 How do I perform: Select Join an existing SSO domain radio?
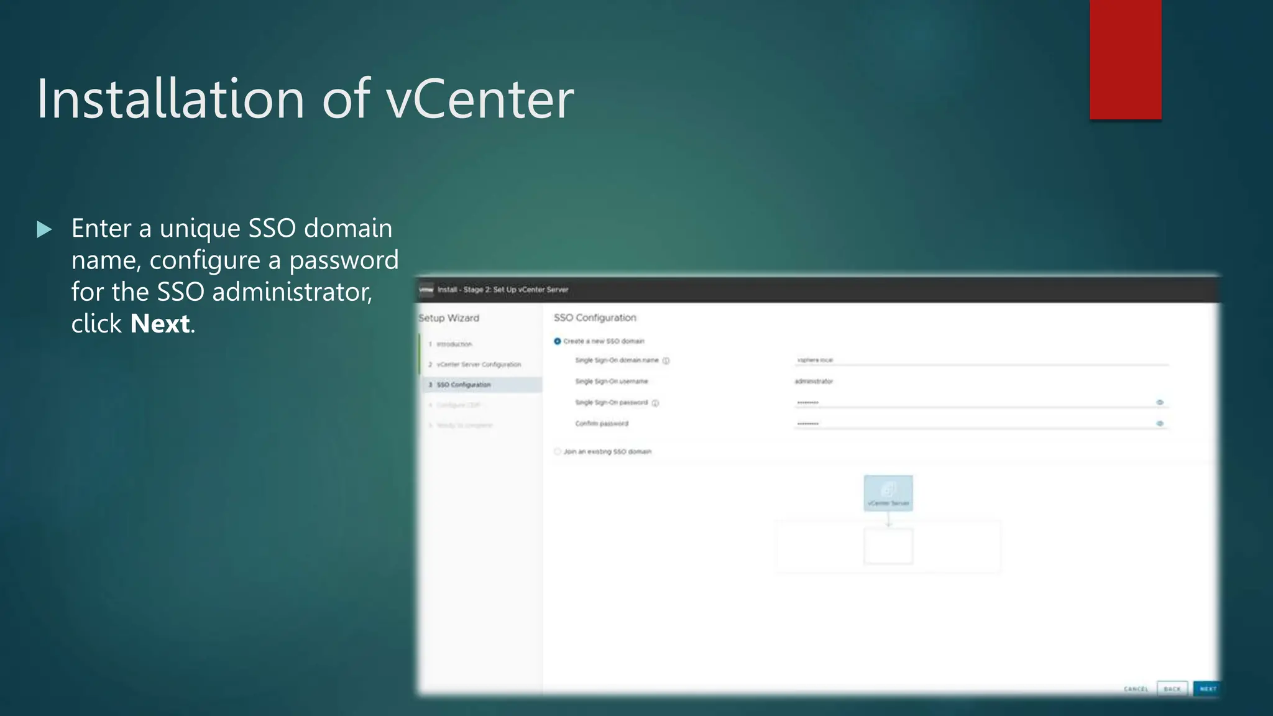(558, 452)
